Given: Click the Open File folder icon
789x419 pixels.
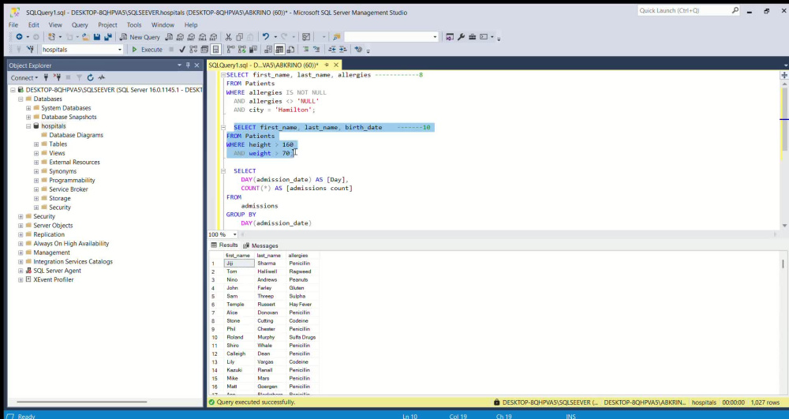Looking at the screenshot, I should (86, 37).
